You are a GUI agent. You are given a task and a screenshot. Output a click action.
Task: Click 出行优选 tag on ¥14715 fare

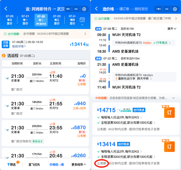pyautogui.click(x=139, y=110)
